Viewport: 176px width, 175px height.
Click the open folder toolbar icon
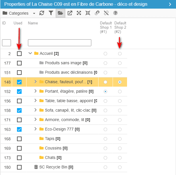click(60, 13)
